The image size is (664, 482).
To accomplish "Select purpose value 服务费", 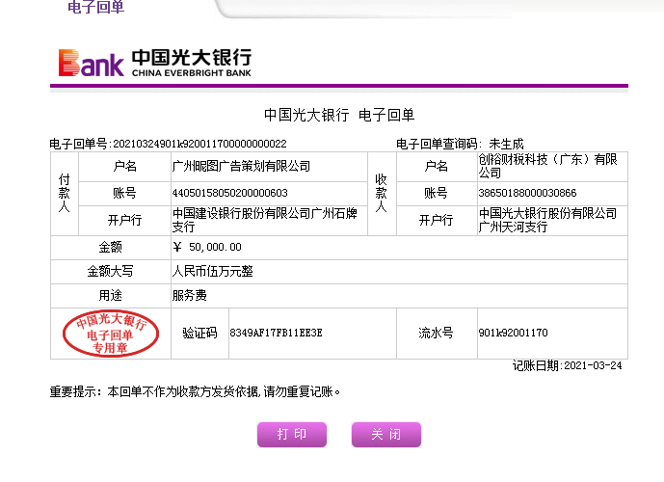I will click(x=189, y=295).
